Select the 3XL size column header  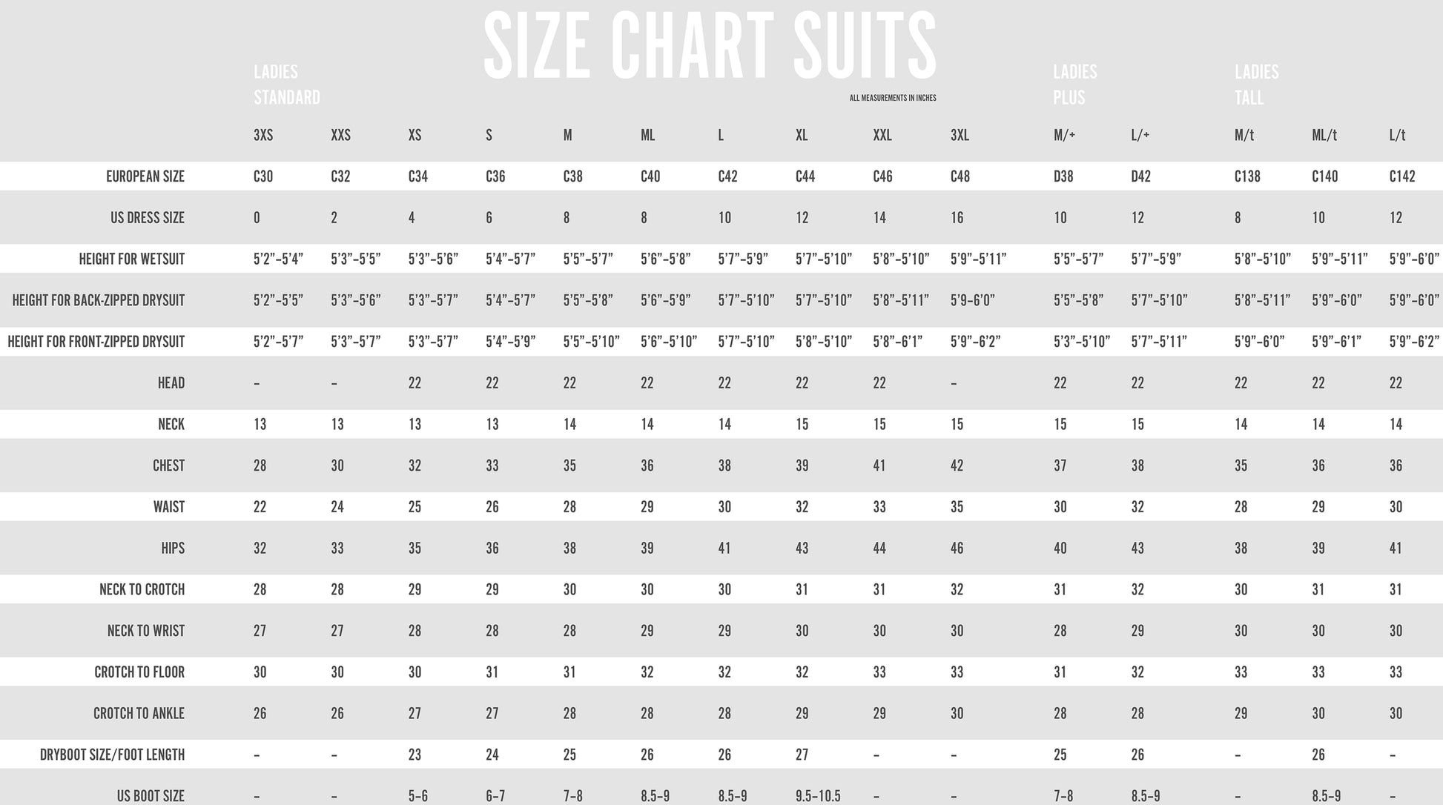point(960,135)
